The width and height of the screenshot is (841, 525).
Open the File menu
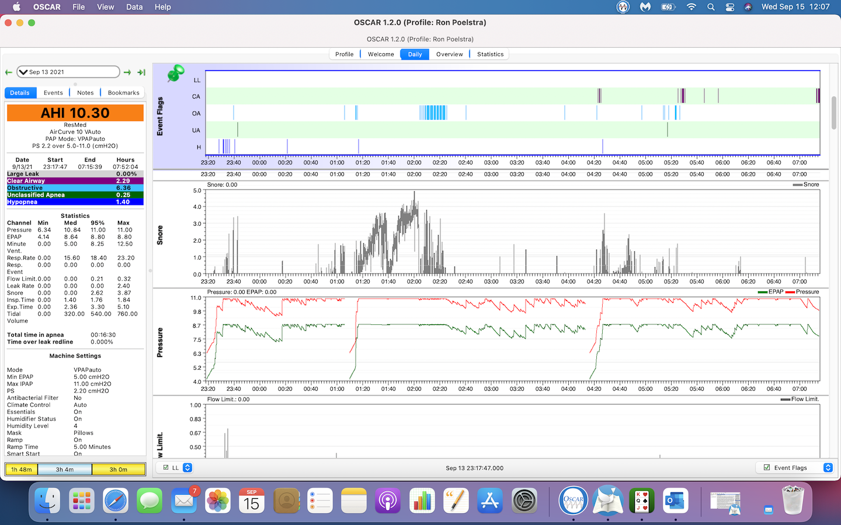79,7
